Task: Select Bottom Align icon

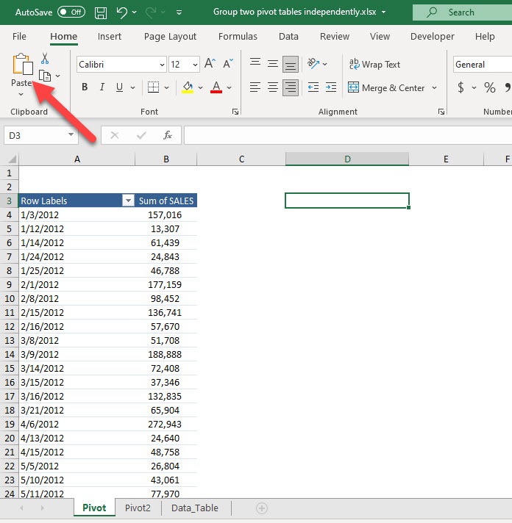Action: (x=291, y=64)
